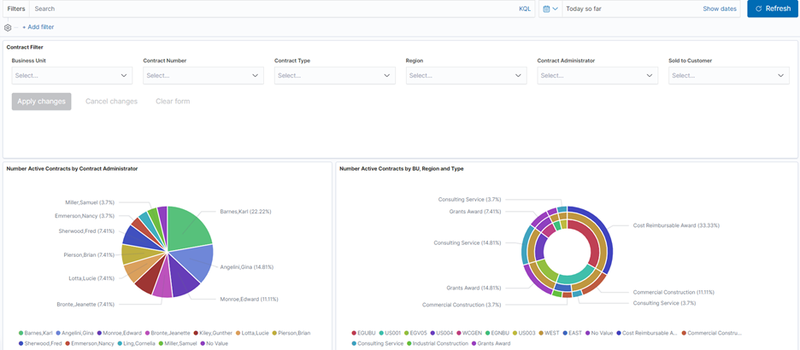800x350 pixels.
Task: Click Barnes,Karl (22.22%) pie label
Action: point(245,211)
